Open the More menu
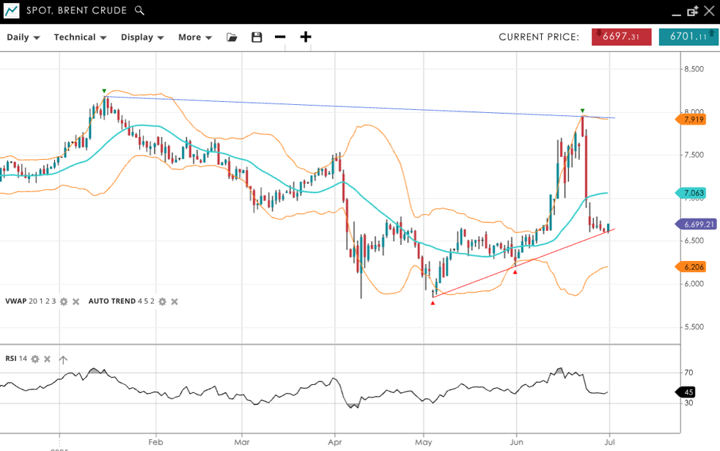 coord(194,37)
